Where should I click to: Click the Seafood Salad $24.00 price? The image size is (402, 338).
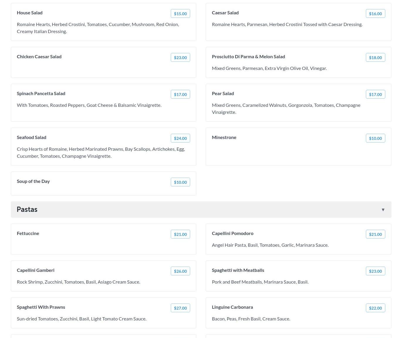180,138
